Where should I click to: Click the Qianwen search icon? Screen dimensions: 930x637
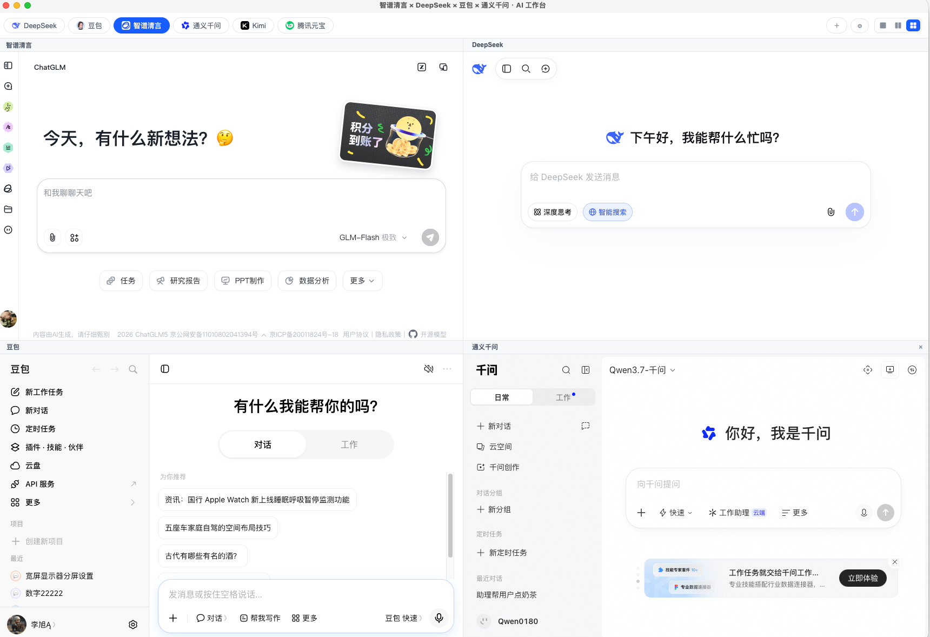click(x=566, y=370)
